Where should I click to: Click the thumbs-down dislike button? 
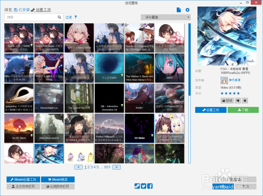click(238, 101)
